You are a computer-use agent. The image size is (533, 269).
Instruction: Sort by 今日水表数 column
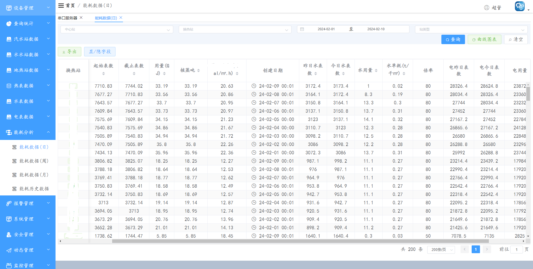(x=343, y=74)
